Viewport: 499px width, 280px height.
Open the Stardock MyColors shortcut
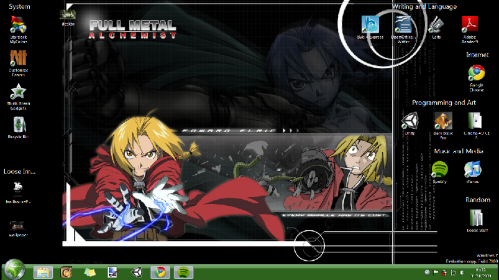click(19, 29)
